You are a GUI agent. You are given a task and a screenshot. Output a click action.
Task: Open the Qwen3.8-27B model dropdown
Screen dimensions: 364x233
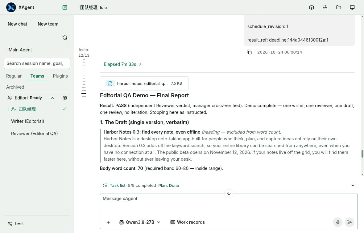click(140, 222)
